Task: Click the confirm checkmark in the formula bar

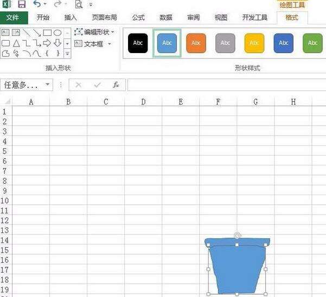Action: pyautogui.click(x=97, y=85)
